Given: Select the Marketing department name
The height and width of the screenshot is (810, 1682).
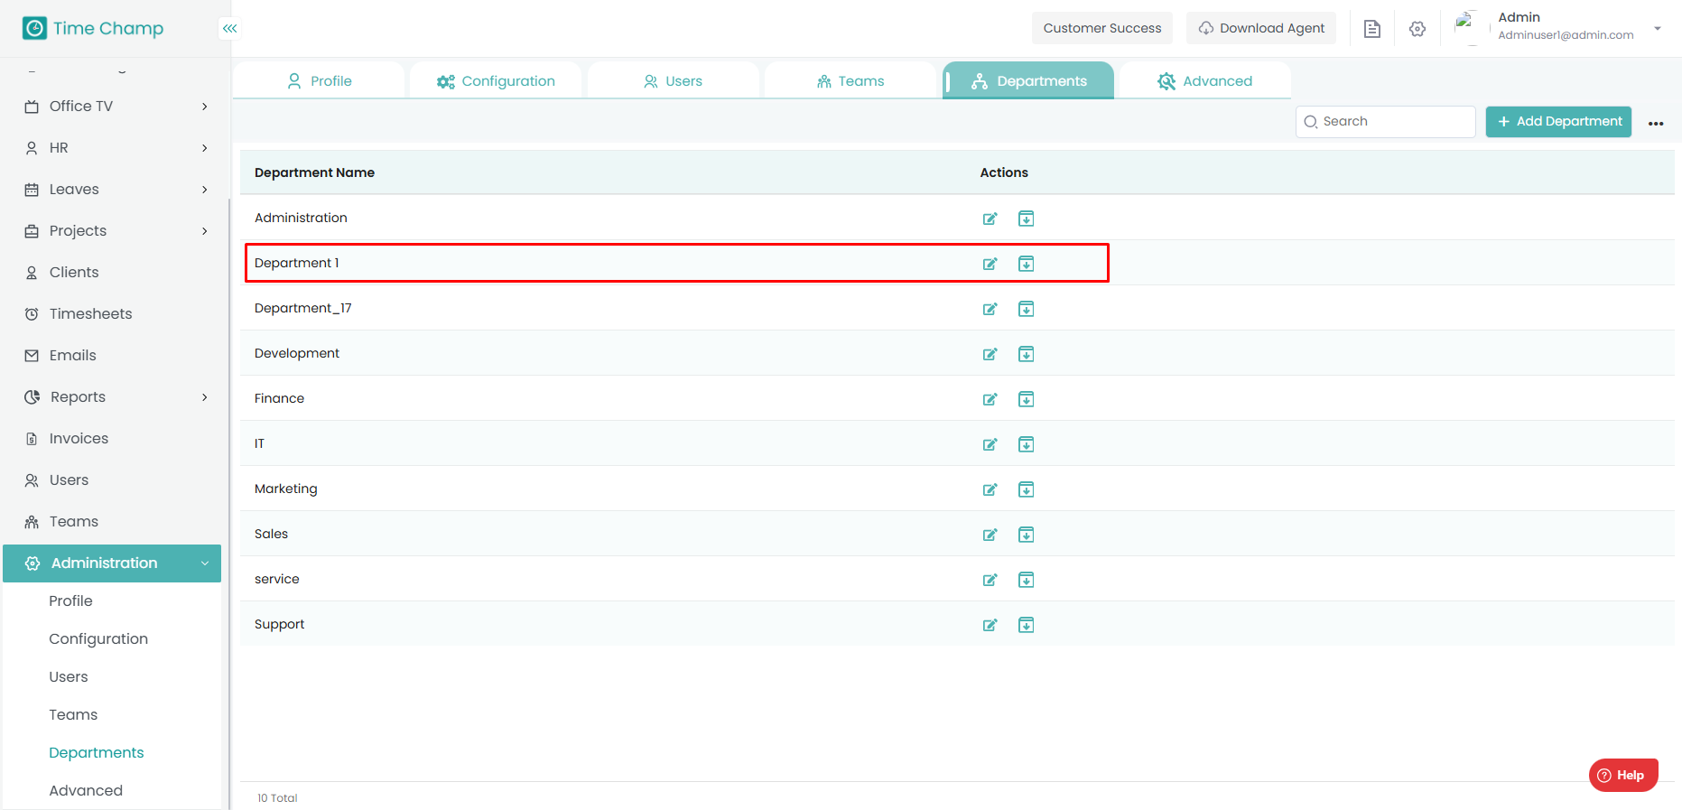Looking at the screenshot, I should click(285, 489).
